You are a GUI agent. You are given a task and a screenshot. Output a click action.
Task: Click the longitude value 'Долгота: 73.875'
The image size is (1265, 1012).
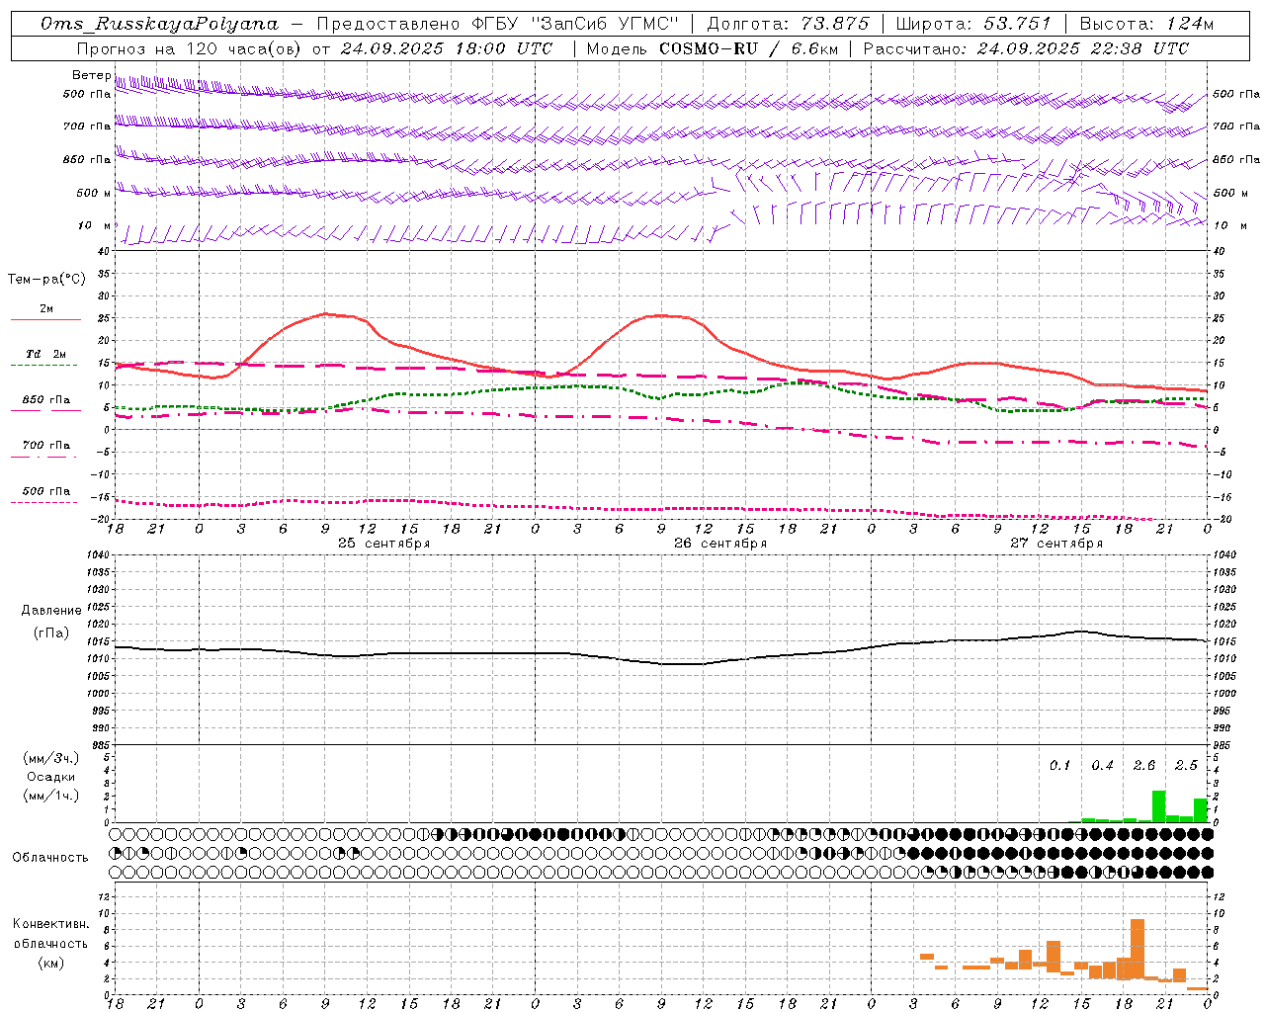coord(788,24)
